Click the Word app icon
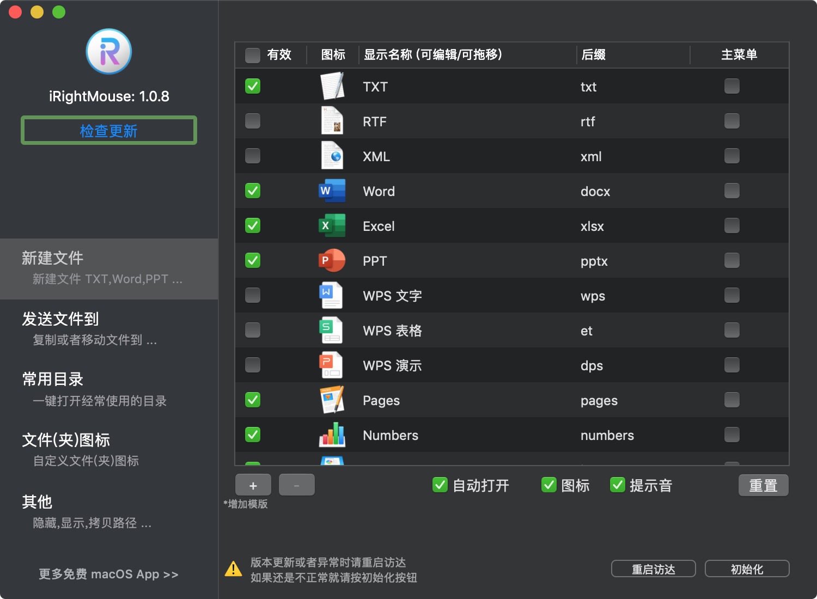817x599 pixels. point(332,191)
